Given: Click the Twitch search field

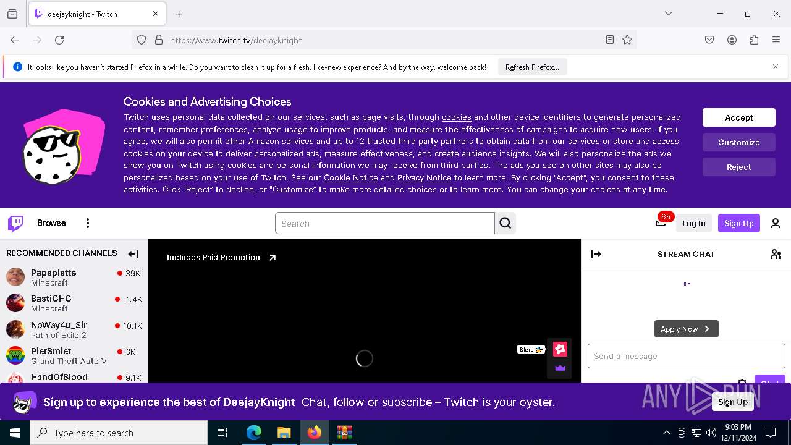Looking at the screenshot, I should coord(385,224).
